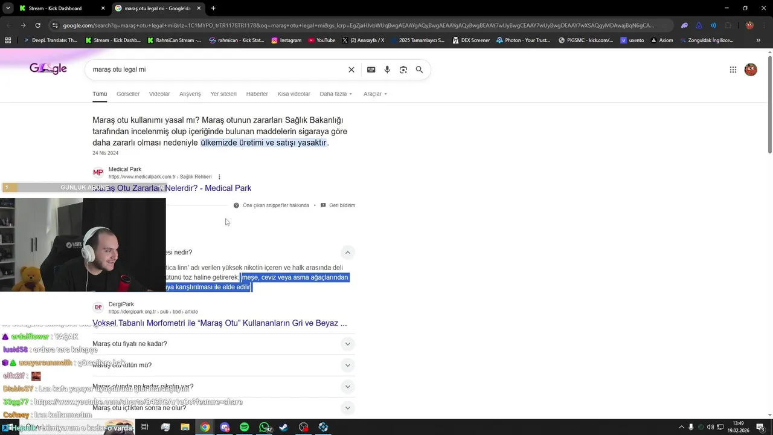Open the Google account avatar menu
This screenshot has height=435, width=773.
click(751, 69)
